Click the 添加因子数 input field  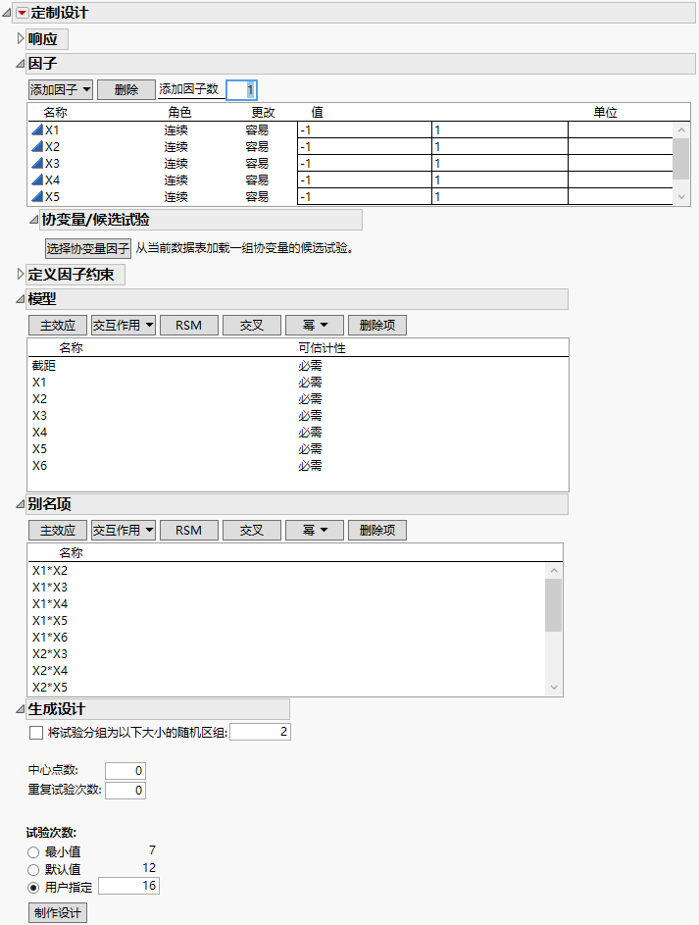tap(241, 89)
